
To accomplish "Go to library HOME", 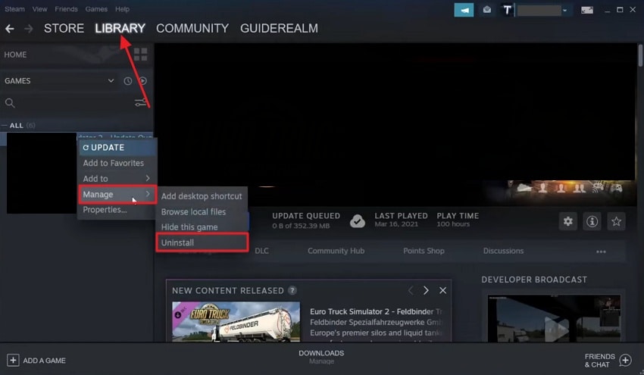I will [16, 55].
